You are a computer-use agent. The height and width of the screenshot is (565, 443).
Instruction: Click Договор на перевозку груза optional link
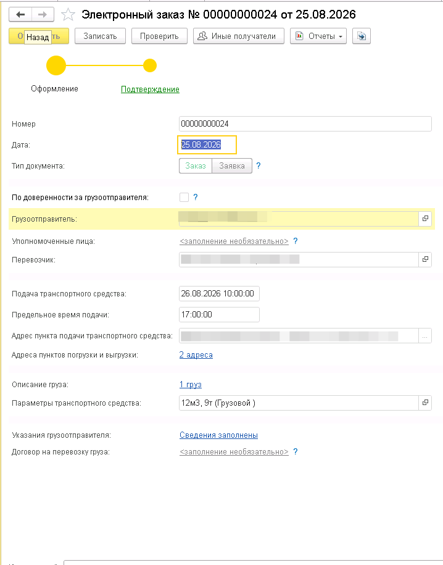[x=234, y=451]
